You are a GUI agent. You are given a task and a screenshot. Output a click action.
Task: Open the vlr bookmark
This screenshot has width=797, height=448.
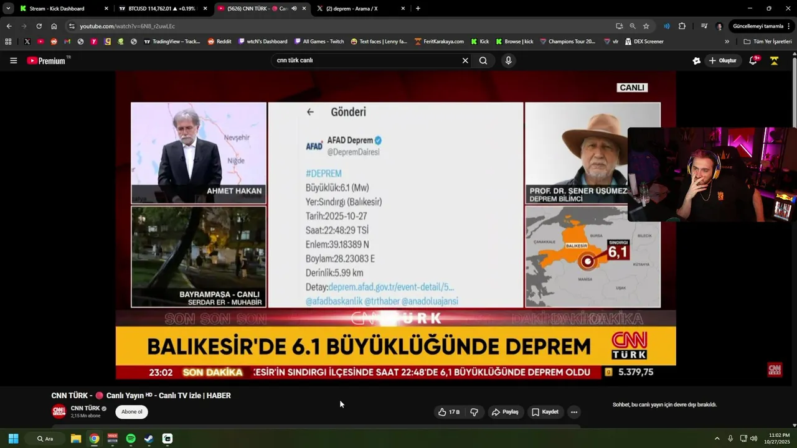tap(611, 42)
